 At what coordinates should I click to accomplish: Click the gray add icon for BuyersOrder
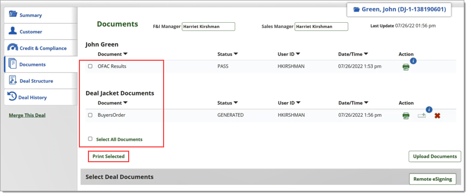(422, 116)
